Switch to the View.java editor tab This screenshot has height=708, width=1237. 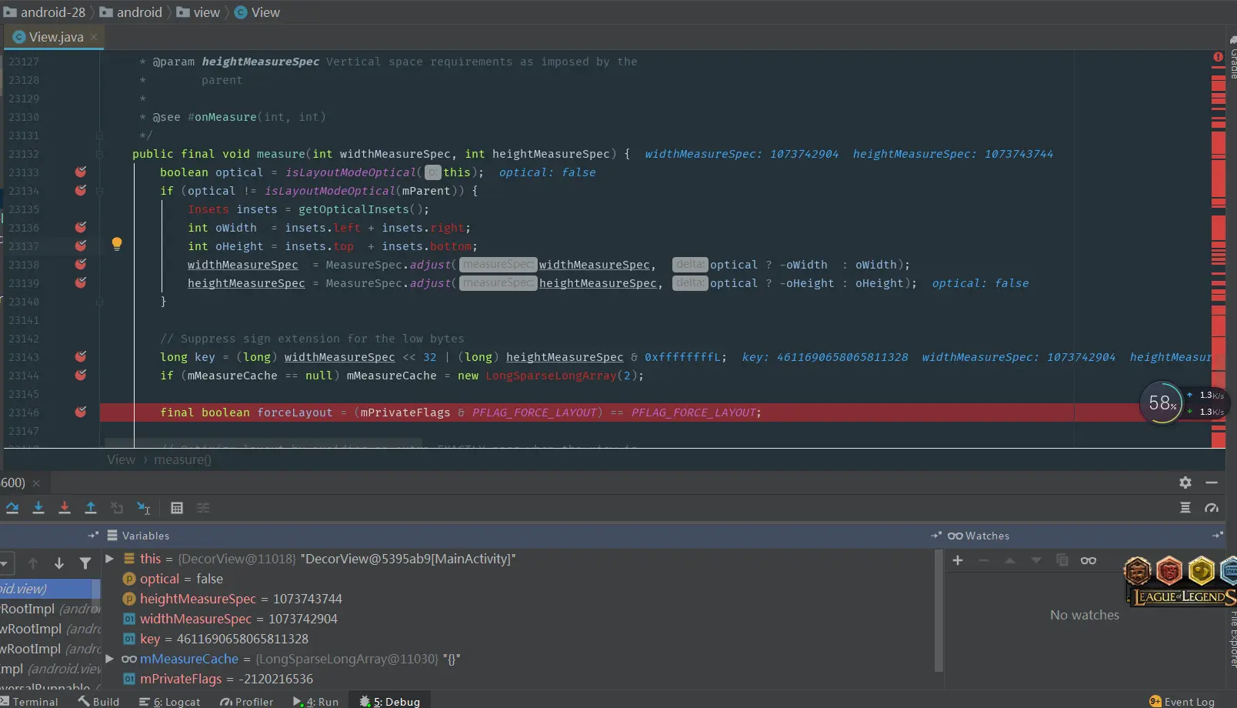click(56, 37)
